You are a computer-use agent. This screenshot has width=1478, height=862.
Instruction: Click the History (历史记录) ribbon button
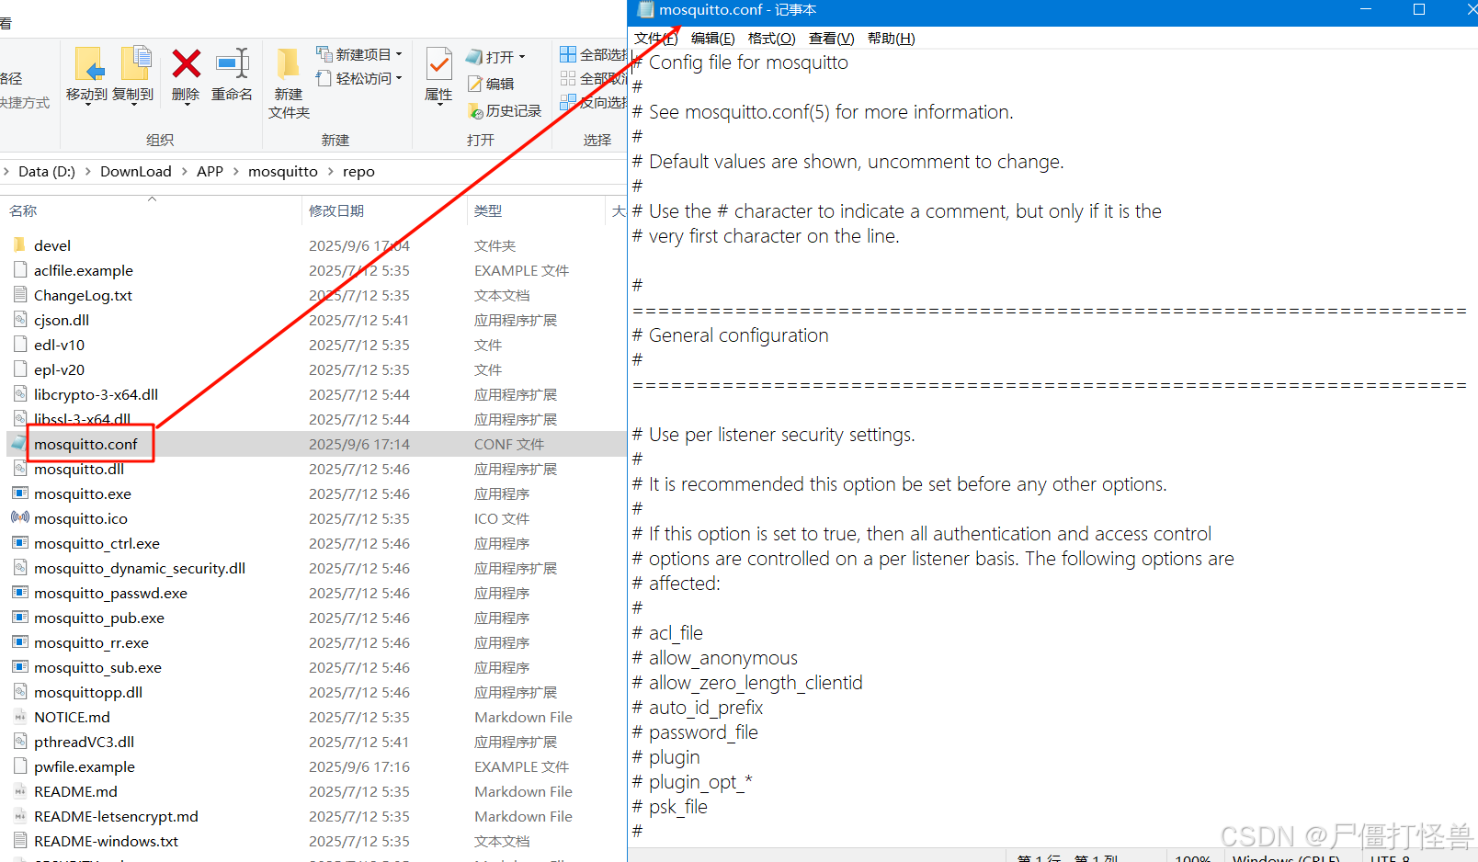click(x=505, y=110)
